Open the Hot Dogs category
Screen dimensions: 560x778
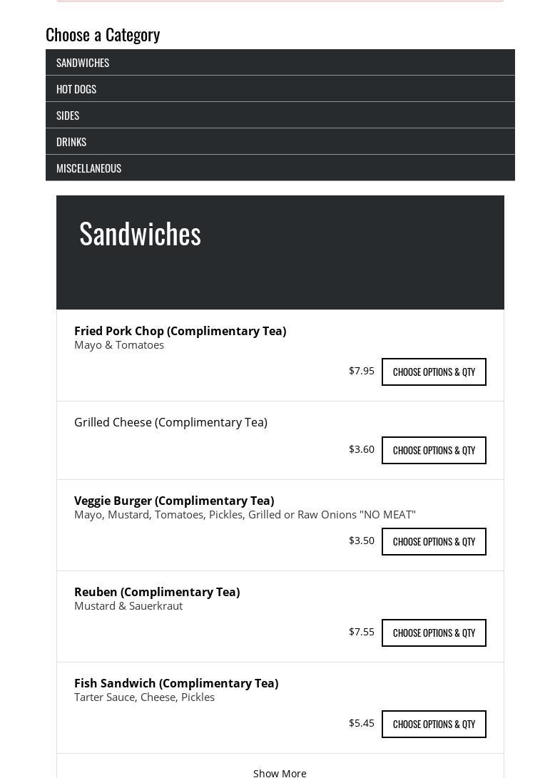(76, 89)
